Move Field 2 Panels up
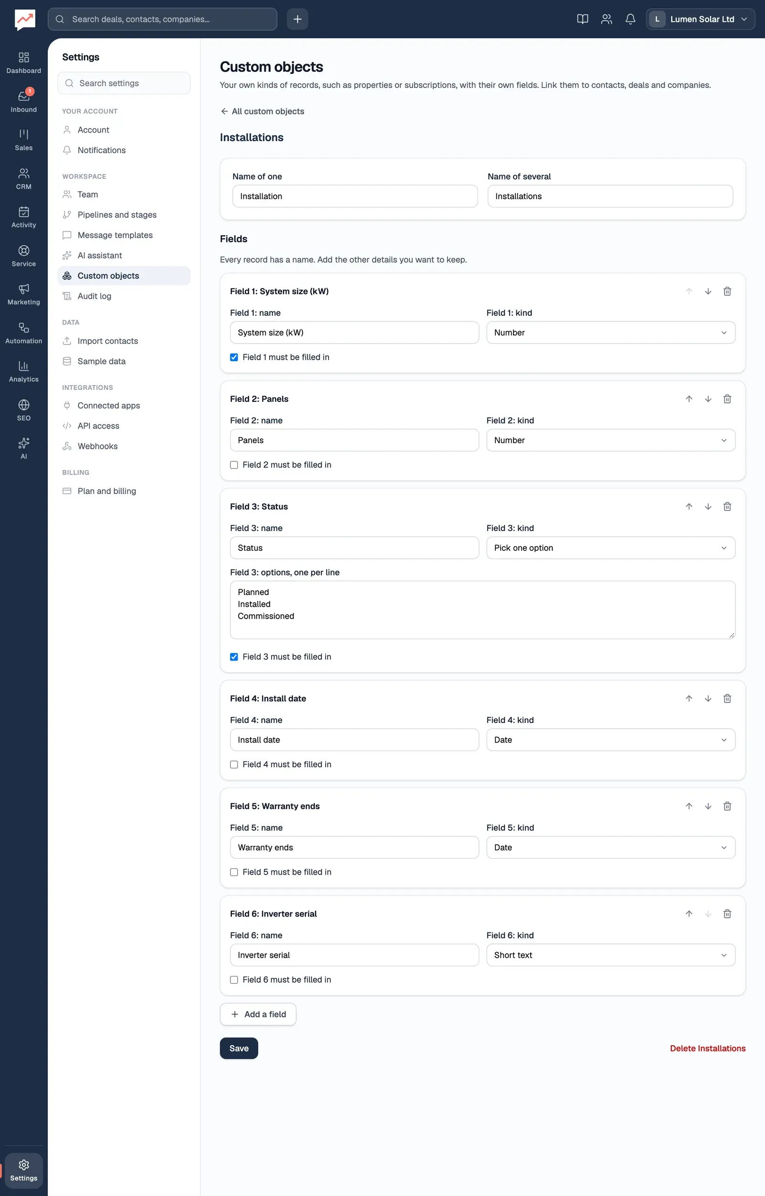The width and height of the screenshot is (765, 1196). point(688,399)
